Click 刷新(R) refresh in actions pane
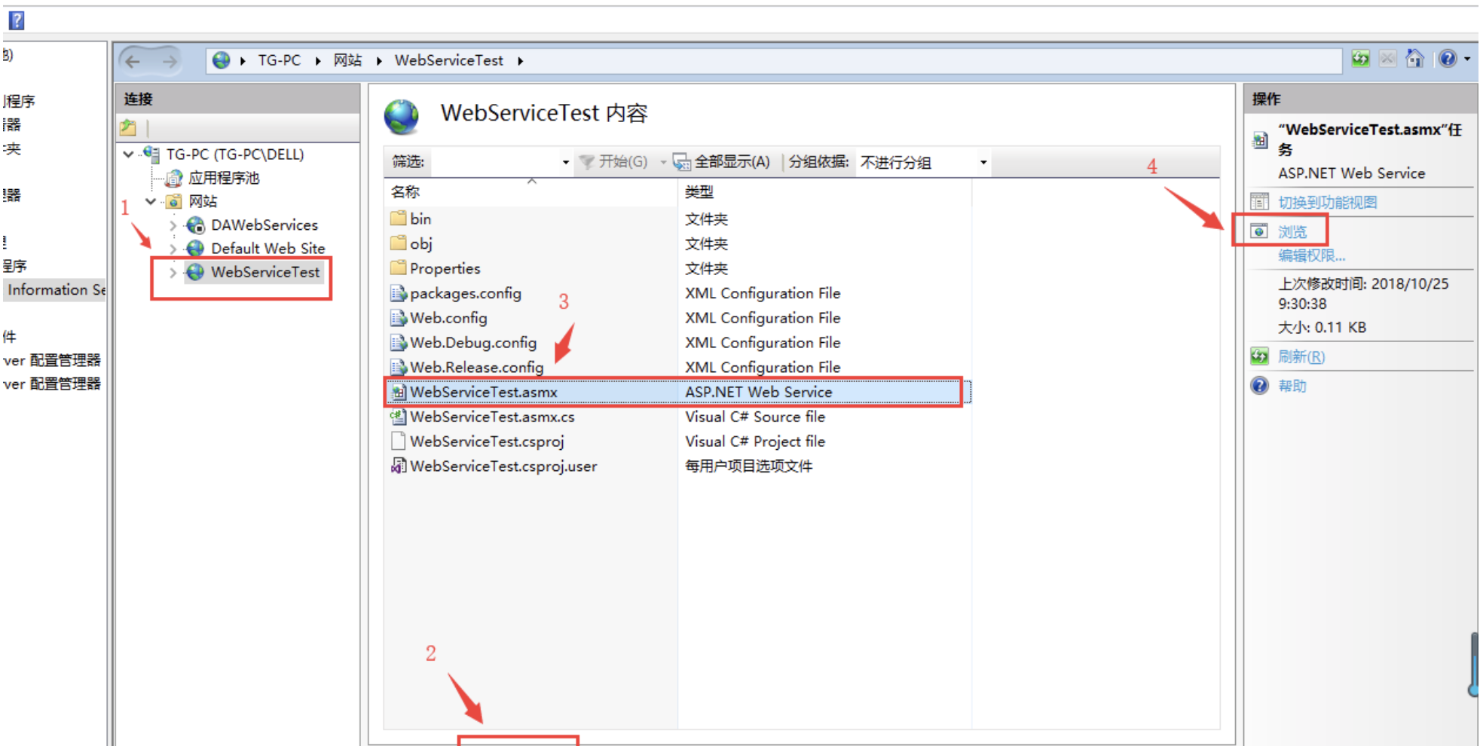Image resolution: width=1480 pixels, height=746 pixels. pos(1301,356)
